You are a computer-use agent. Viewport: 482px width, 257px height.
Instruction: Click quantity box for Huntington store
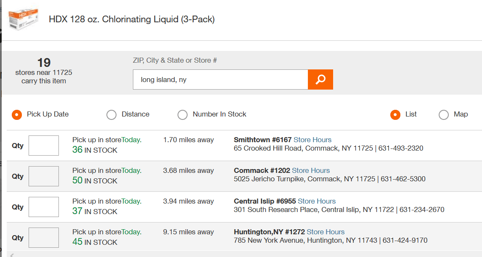click(x=44, y=238)
